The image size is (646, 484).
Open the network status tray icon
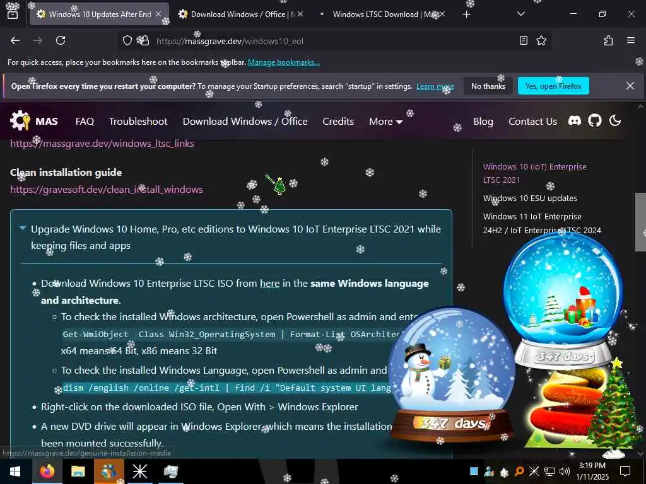point(549,471)
